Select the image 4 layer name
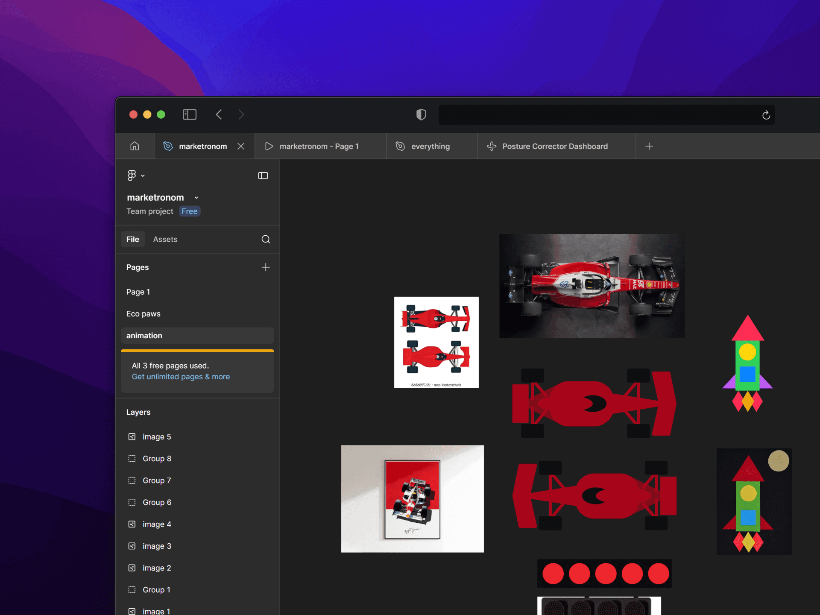The height and width of the screenshot is (615, 820). 157,524
